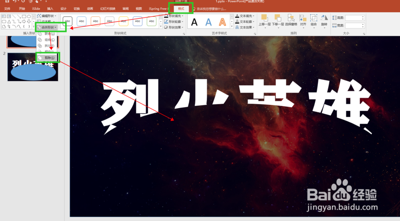Switch to the 审阅 review tab
The width and height of the screenshot is (400, 221).
(x=126, y=9)
